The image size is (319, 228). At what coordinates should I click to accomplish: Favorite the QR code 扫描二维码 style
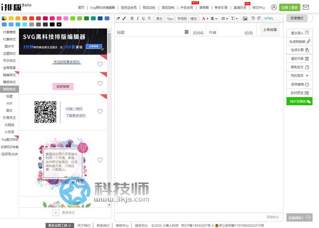tap(100, 111)
